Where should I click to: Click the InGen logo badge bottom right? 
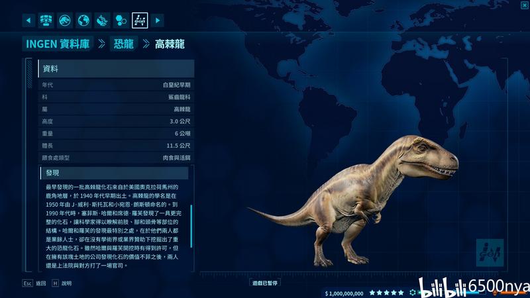click(490, 252)
